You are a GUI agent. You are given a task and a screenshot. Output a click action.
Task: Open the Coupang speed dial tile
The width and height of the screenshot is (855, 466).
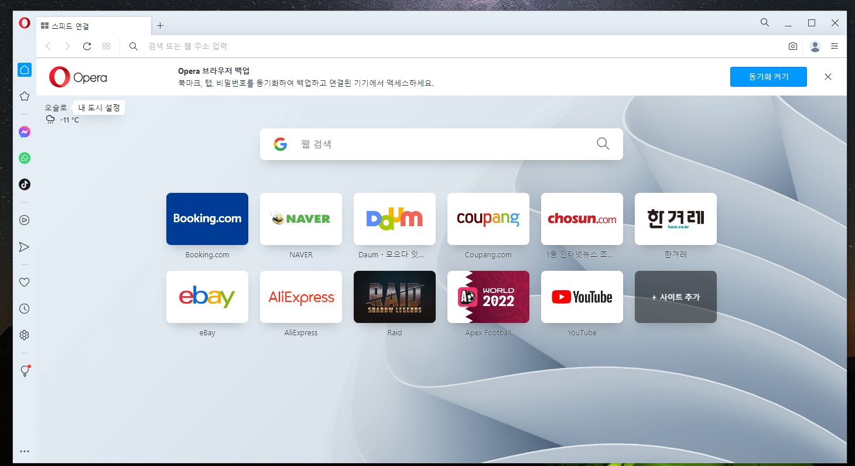click(488, 219)
